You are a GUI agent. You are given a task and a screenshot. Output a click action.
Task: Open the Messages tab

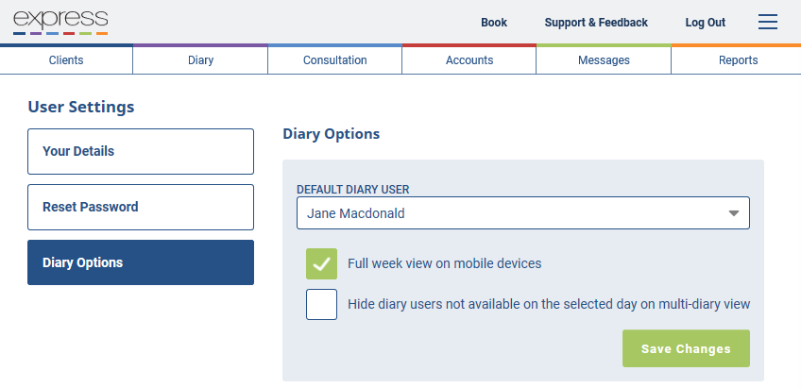[604, 60]
